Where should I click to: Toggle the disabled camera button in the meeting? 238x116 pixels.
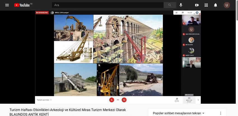pyautogui.click(x=124, y=100)
